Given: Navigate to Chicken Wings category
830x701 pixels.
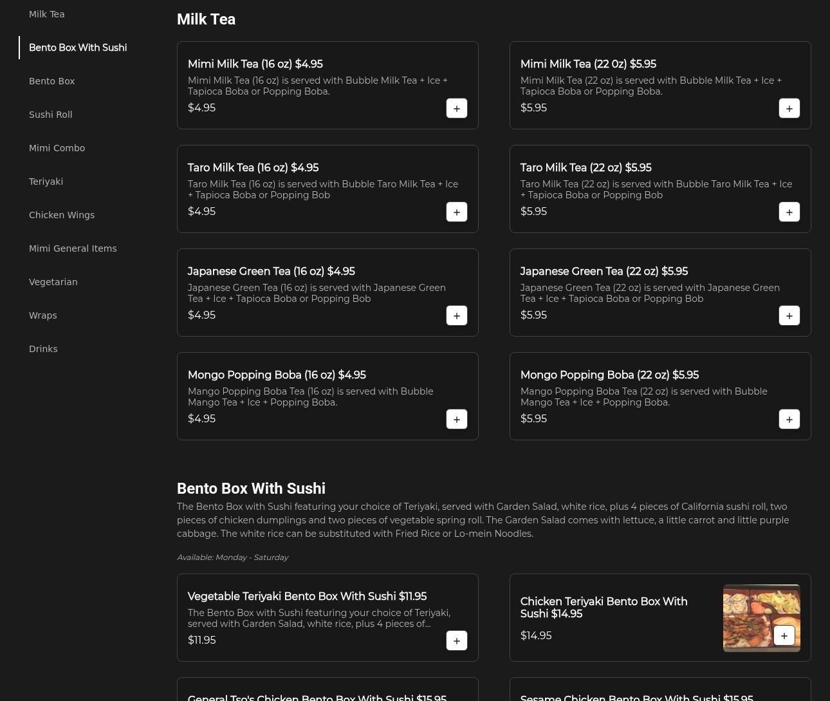Looking at the screenshot, I should 62,215.
